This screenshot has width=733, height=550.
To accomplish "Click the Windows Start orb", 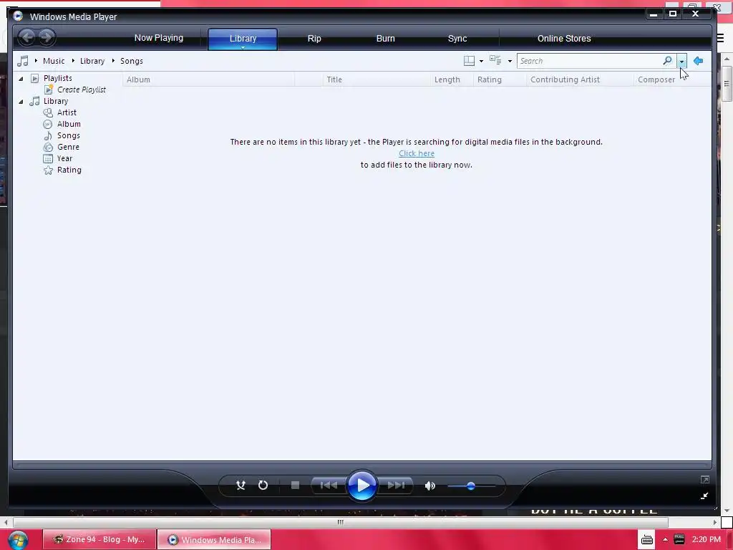I will [x=18, y=540].
